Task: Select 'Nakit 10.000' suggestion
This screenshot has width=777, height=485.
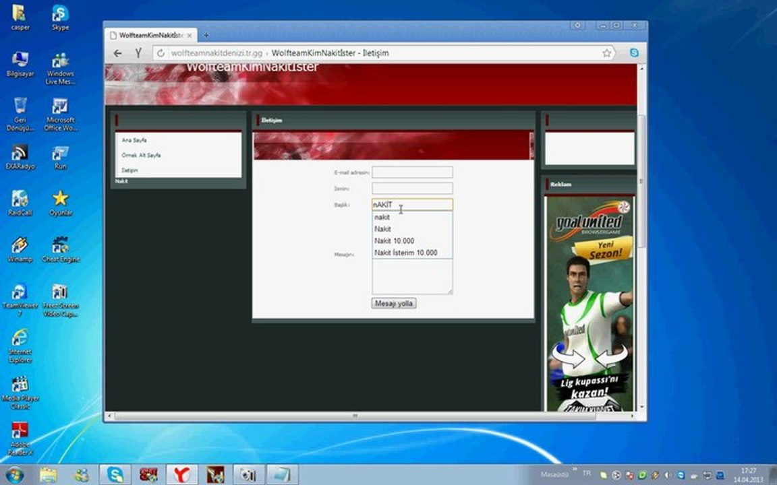Action: 412,241
